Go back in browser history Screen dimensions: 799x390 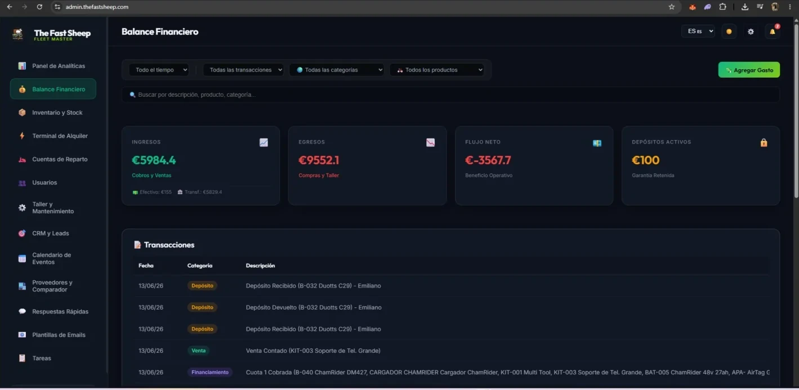click(x=9, y=7)
